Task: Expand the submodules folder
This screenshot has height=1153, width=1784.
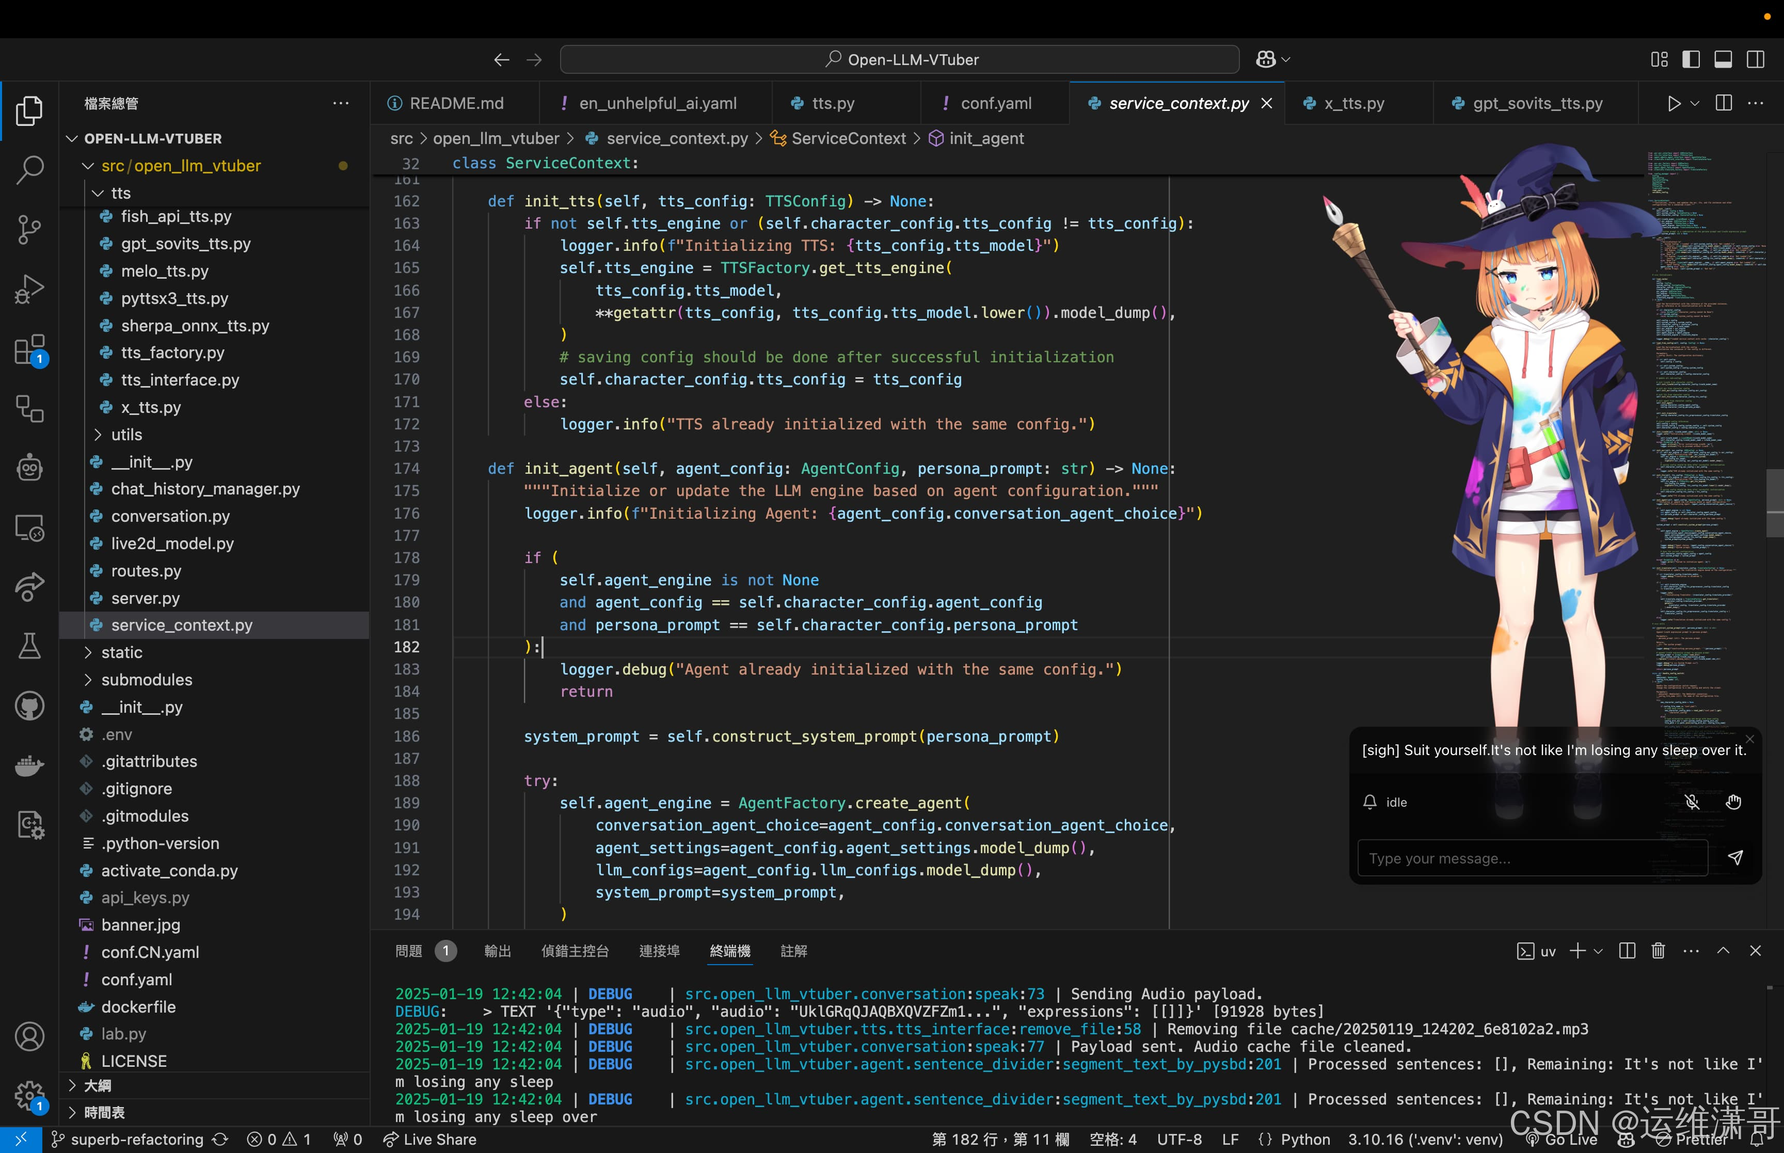Action: click(146, 680)
